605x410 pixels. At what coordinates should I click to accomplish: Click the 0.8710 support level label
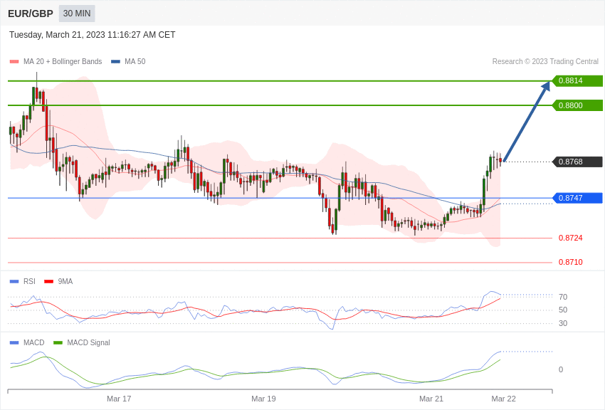(x=571, y=262)
